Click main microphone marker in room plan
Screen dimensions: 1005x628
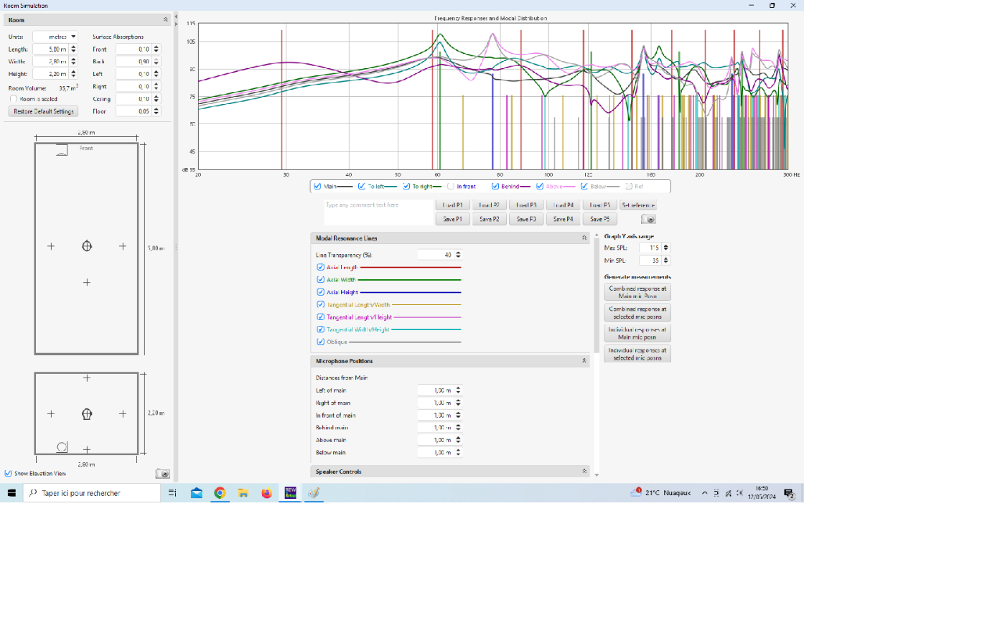87,246
